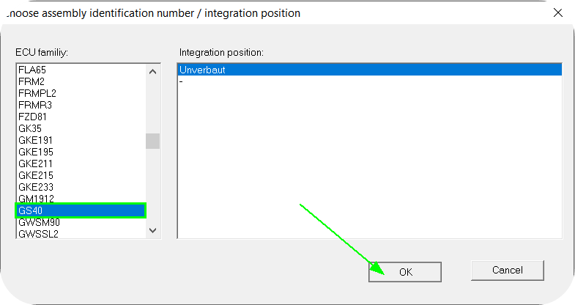Choose GK35 in the list

click(x=30, y=128)
